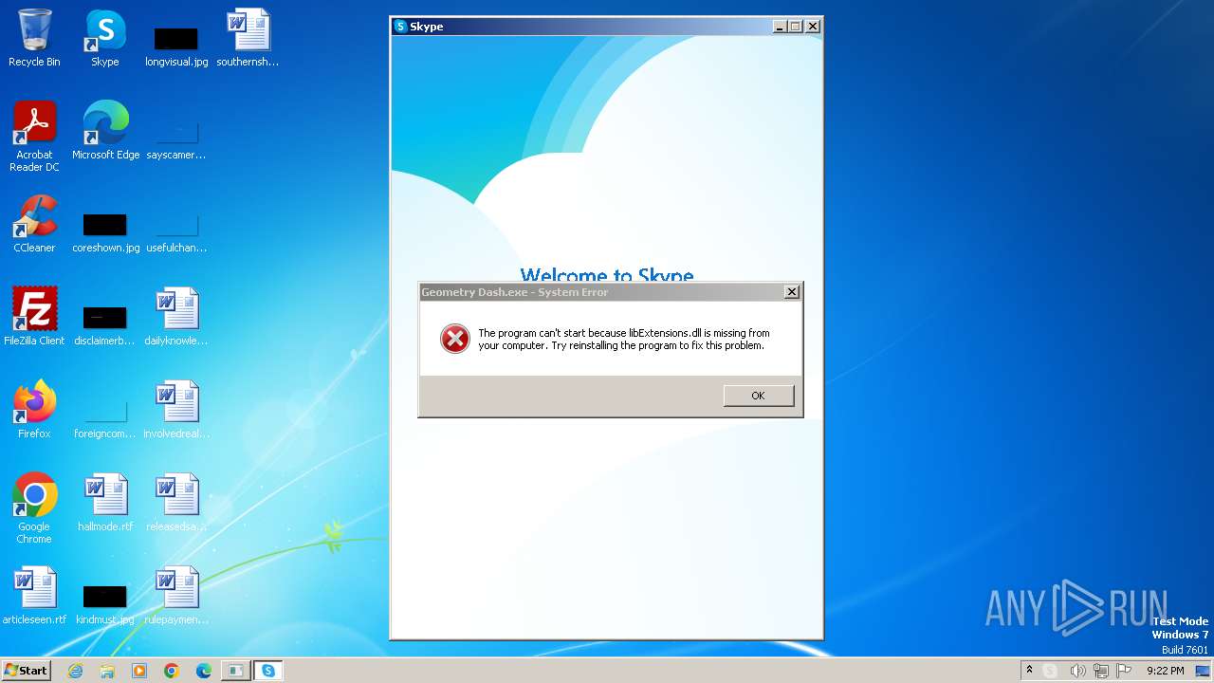Open Windows Explorer from taskbar
This screenshot has height=683, width=1214.
tap(107, 671)
